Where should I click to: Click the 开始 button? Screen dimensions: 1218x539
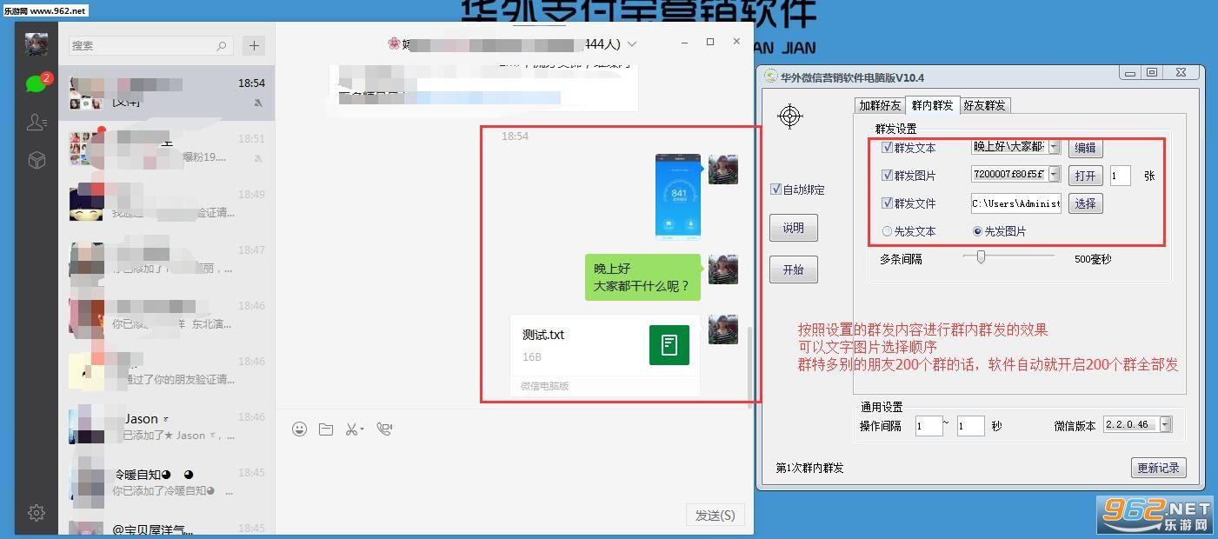tap(794, 269)
